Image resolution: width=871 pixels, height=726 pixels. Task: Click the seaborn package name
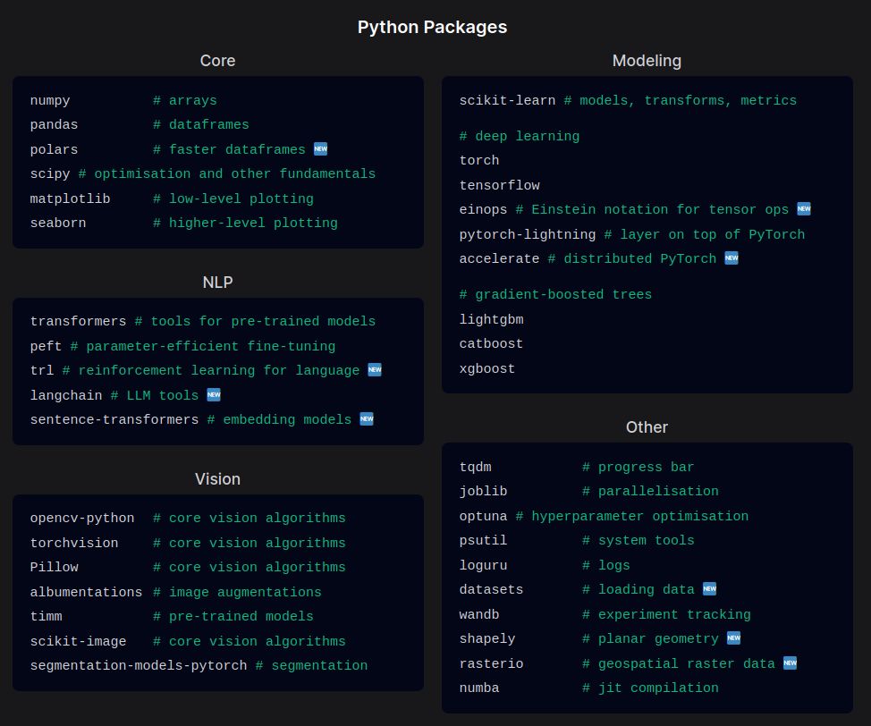58,224
